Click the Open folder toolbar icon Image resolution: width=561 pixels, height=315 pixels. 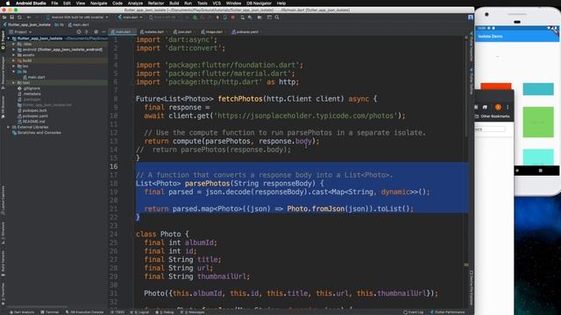coord(4,17)
